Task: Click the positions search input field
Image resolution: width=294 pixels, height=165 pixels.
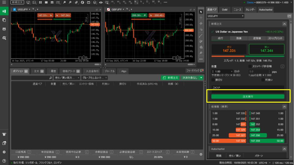Action: pos(32,78)
